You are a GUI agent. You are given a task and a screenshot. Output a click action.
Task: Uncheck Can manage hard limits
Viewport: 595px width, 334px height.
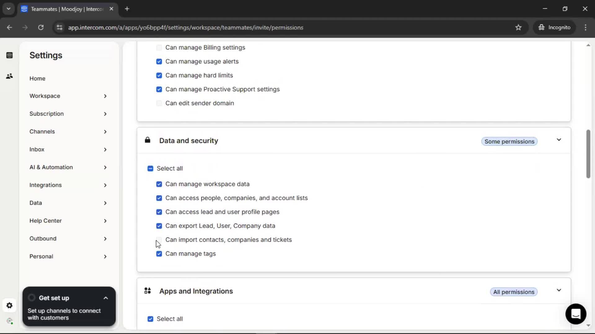pyautogui.click(x=159, y=75)
